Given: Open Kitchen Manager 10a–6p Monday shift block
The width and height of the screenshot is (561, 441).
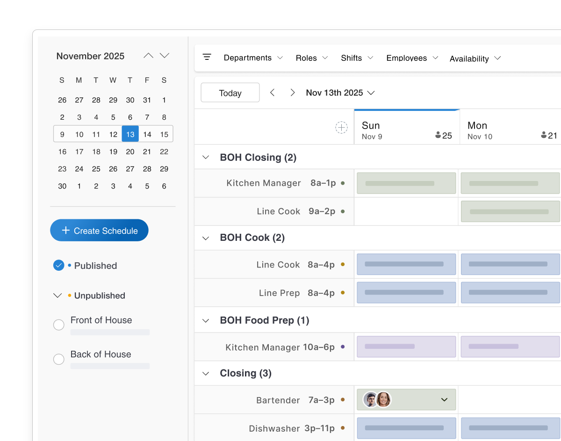Looking at the screenshot, I should tap(511, 347).
